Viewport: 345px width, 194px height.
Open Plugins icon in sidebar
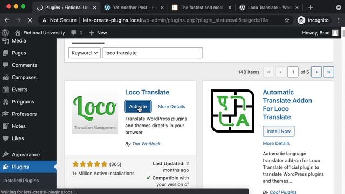(x=5, y=167)
